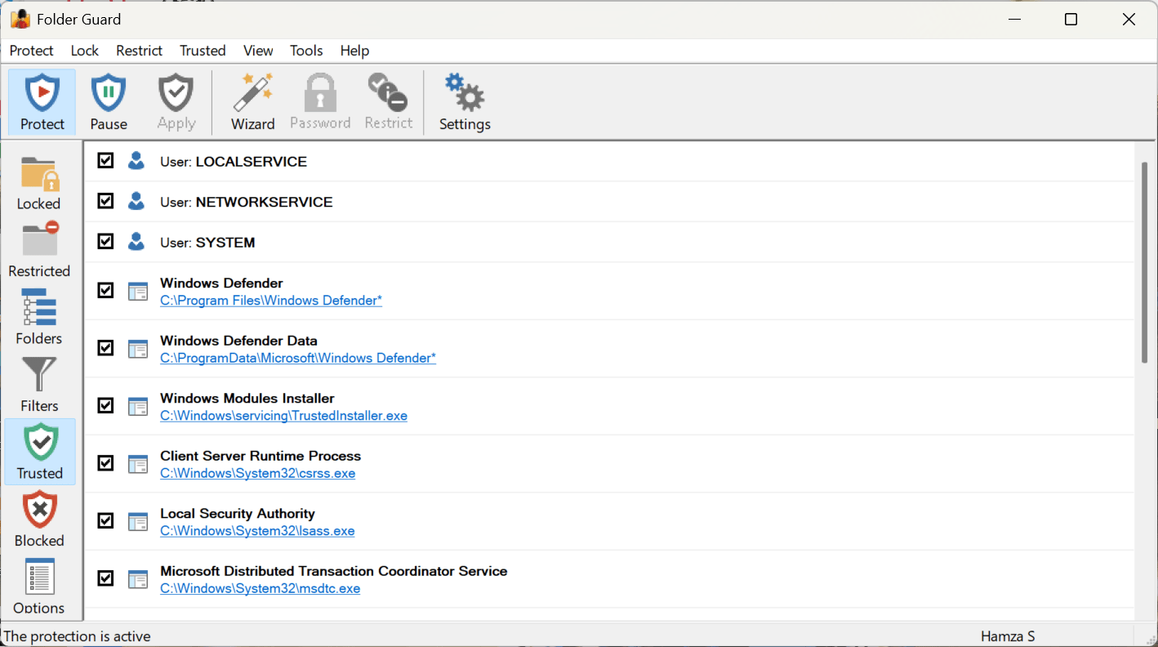This screenshot has height=647, width=1158.
Task: Open the Restrict menu in the menu bar
Action: pos(140,51)
